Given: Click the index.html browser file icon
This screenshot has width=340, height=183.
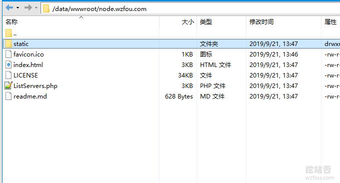Looking at the screenshot, I should 8,64.
